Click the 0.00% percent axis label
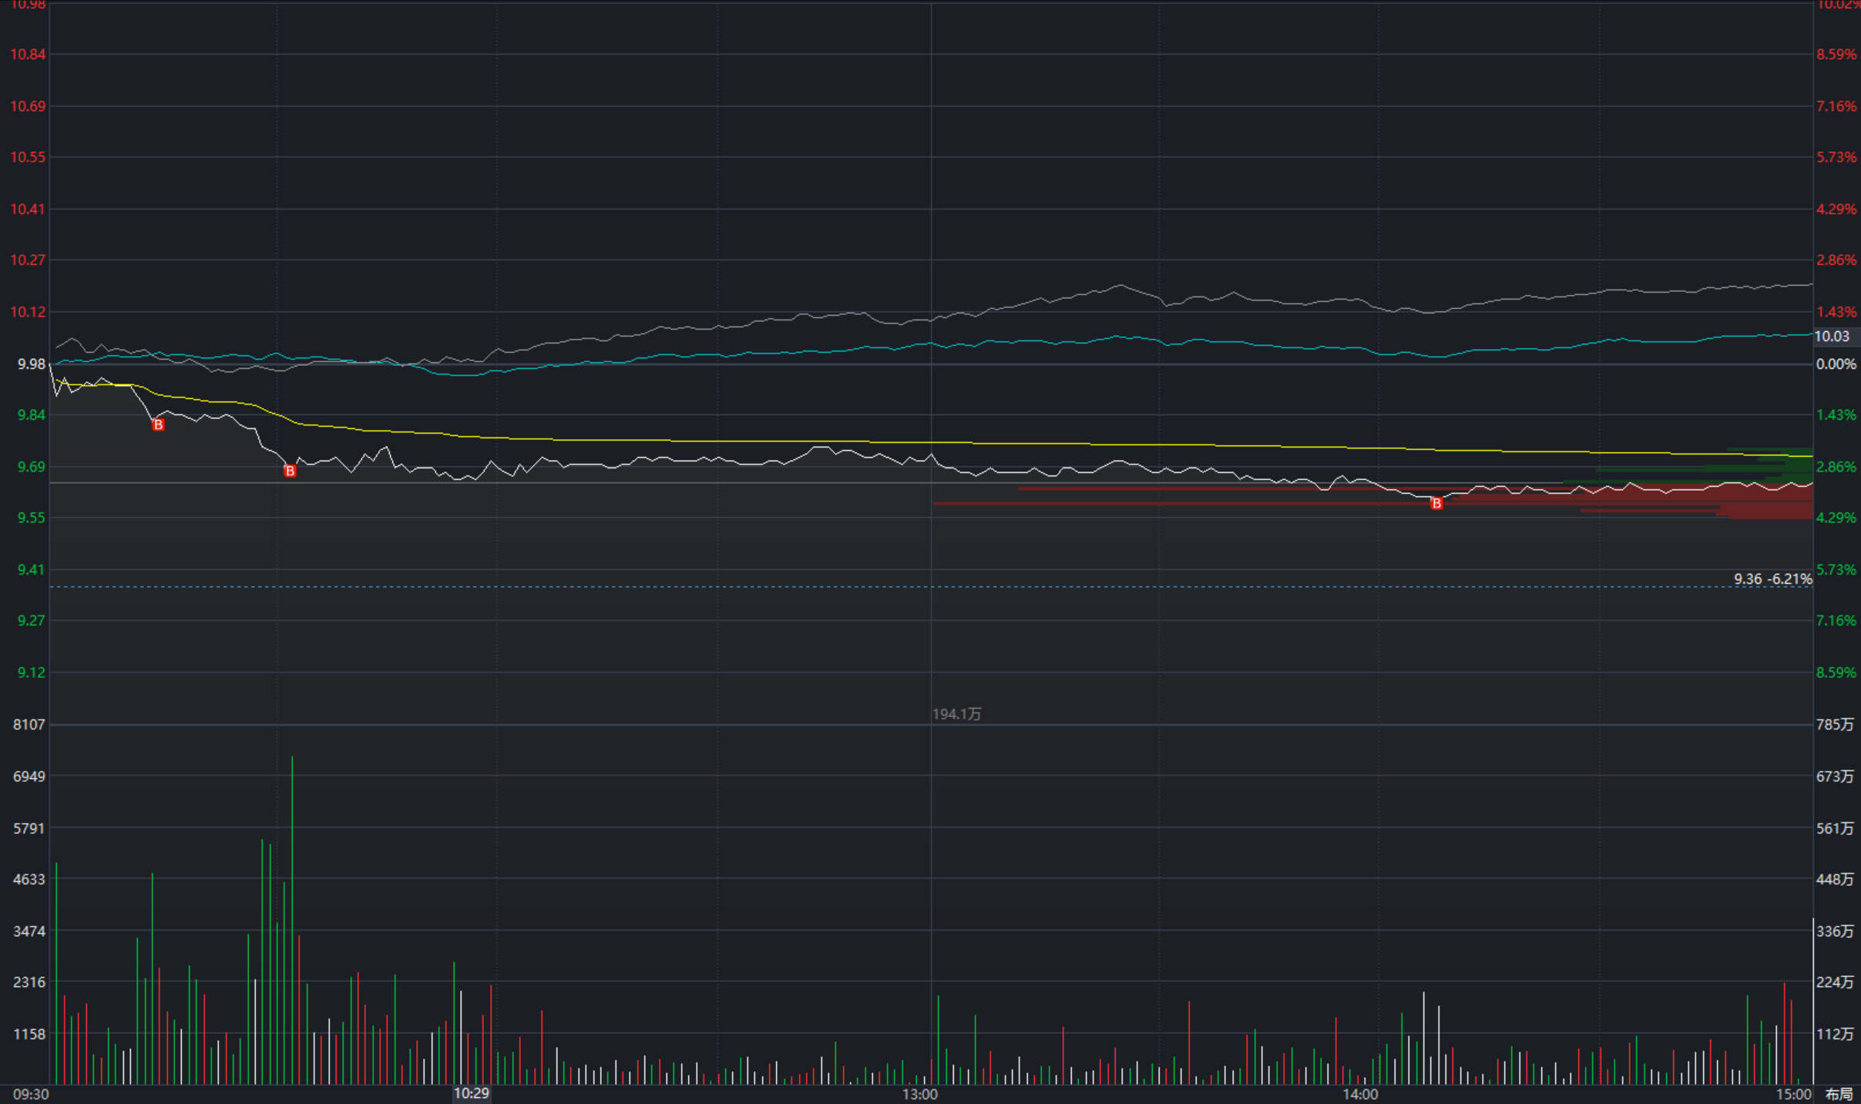This screenshot has height=1104, width=1861. (x=1836, y=364)
